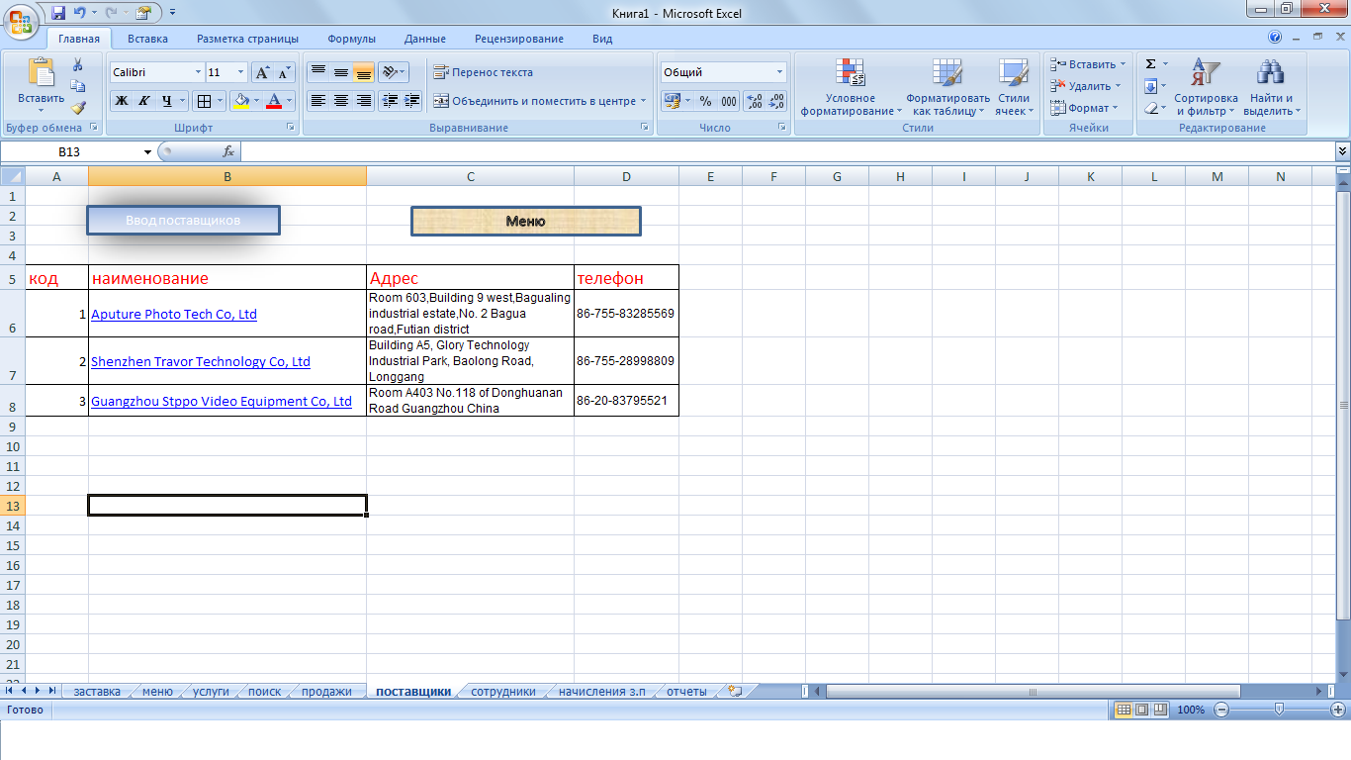This screenshot has height=760, width=1351.
Task: Increase indent icon
Action: pyautogui.click(x=412, y=101)
